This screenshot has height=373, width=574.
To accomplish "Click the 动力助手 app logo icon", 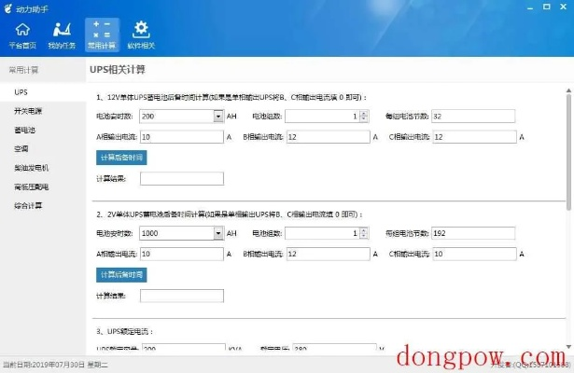I will 10,7.
